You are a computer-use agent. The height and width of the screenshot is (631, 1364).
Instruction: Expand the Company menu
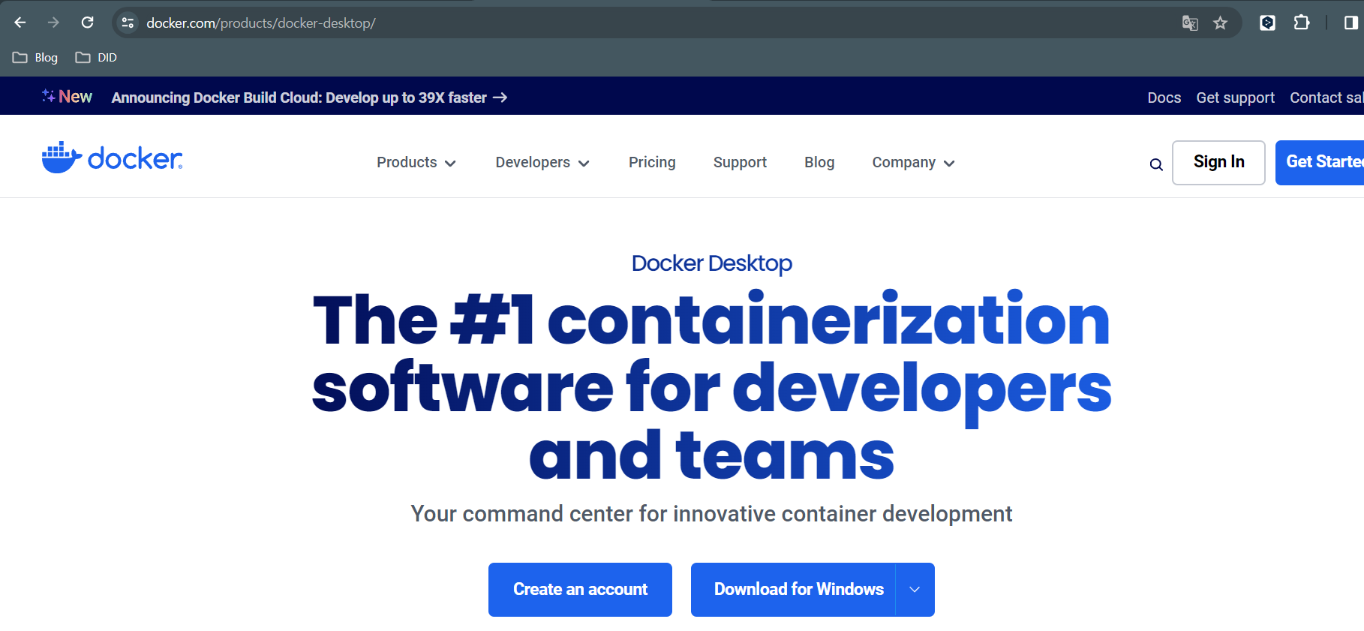click(x=913, y=163)
